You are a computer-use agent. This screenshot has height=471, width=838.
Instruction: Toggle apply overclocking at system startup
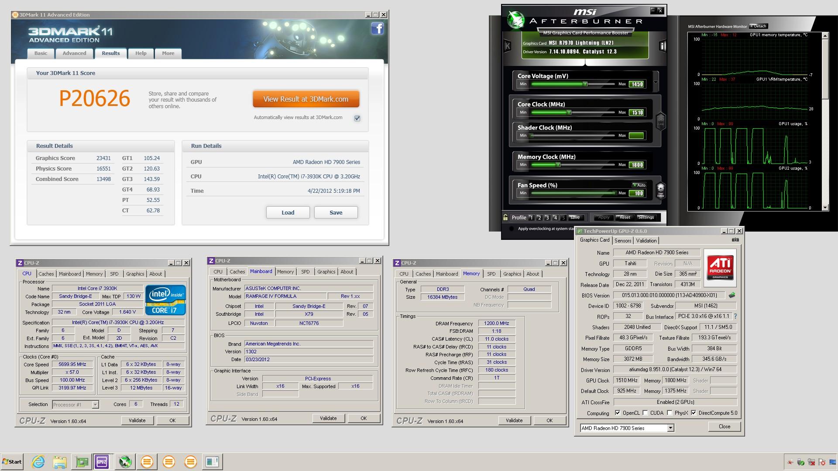(x=512, y=229)
